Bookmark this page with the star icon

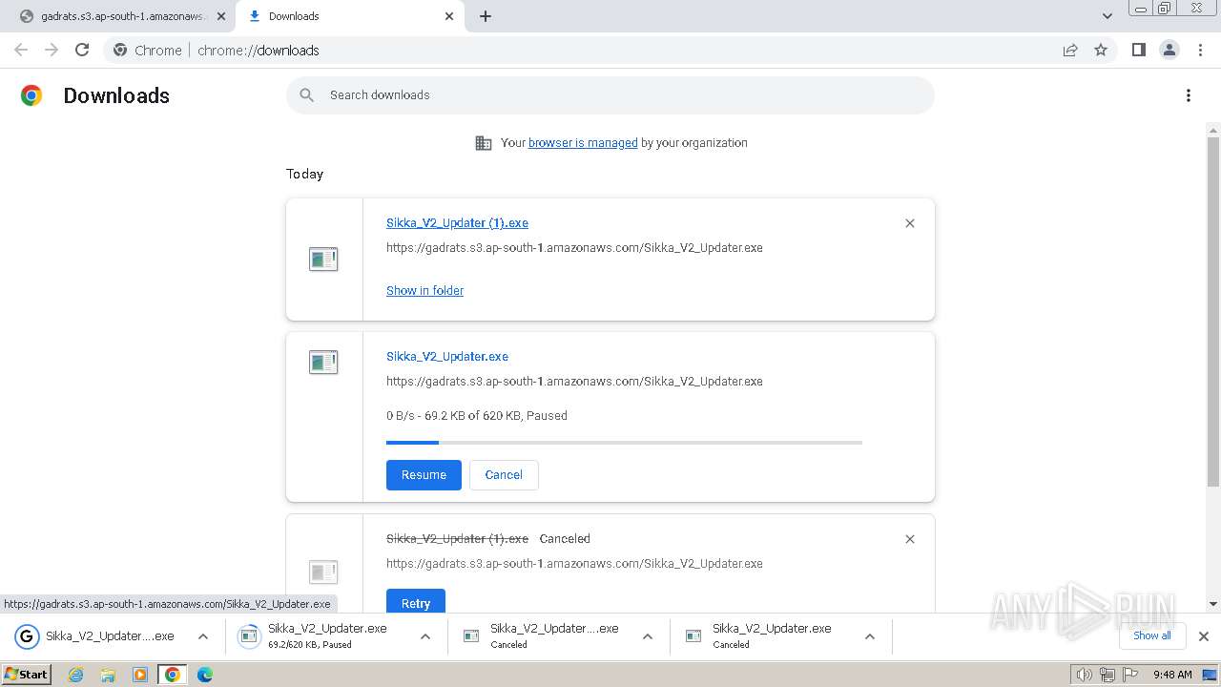coord(1101,51)
